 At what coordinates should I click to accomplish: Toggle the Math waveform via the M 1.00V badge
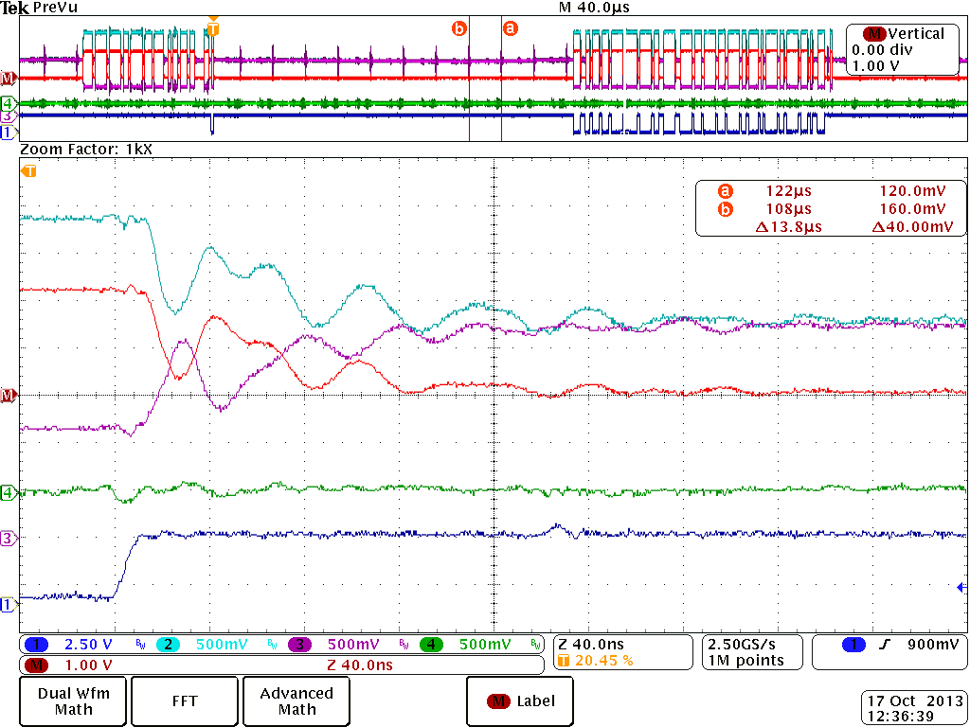click(x=57, y=665)
